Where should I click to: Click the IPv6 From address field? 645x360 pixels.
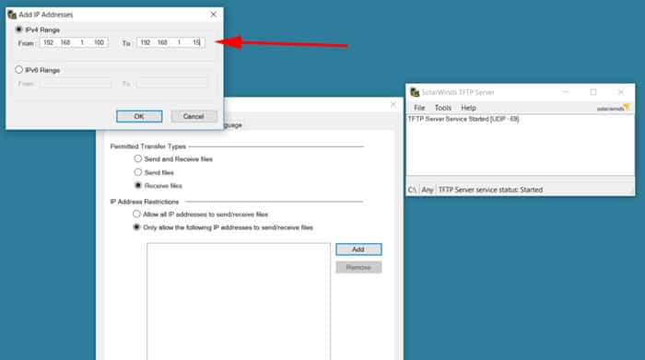[x=76, y=84]
